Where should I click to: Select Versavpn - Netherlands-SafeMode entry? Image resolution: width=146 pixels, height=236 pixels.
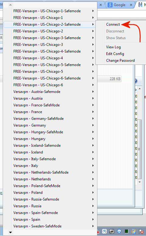click(x=49, y=172)
